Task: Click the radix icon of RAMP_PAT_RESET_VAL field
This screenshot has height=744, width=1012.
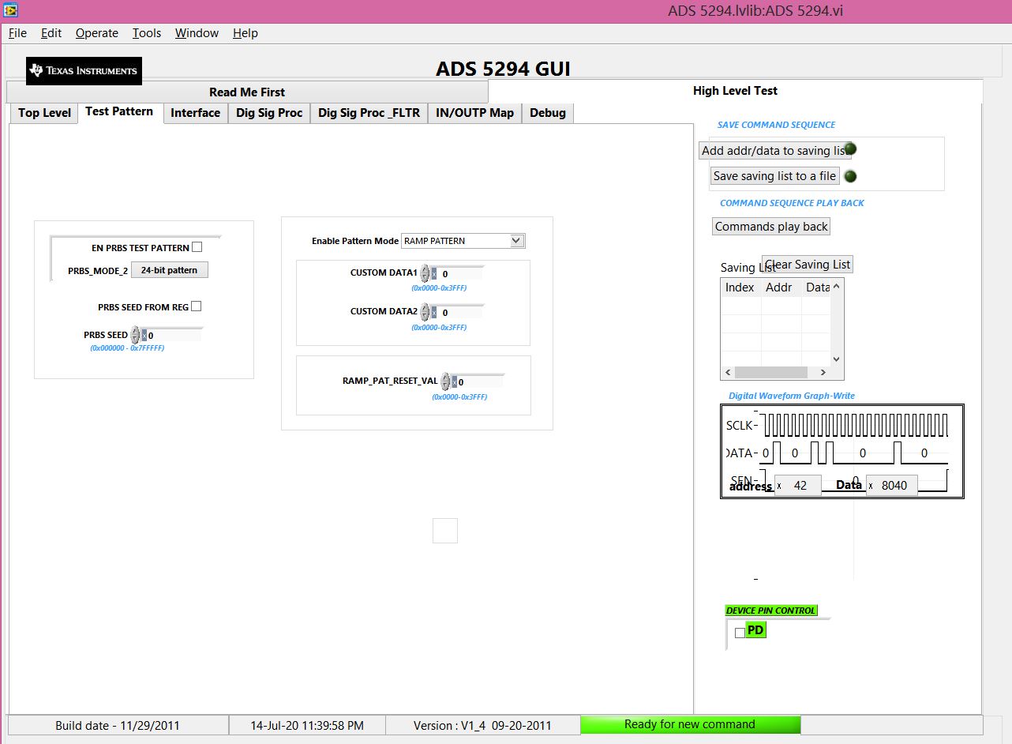Action: coord(454,382)
